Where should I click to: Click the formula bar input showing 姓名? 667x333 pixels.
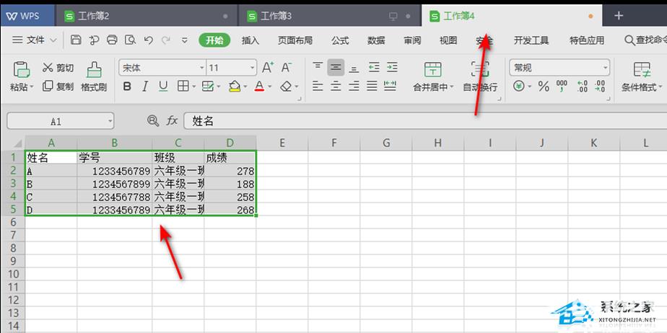tap(425, 121)
